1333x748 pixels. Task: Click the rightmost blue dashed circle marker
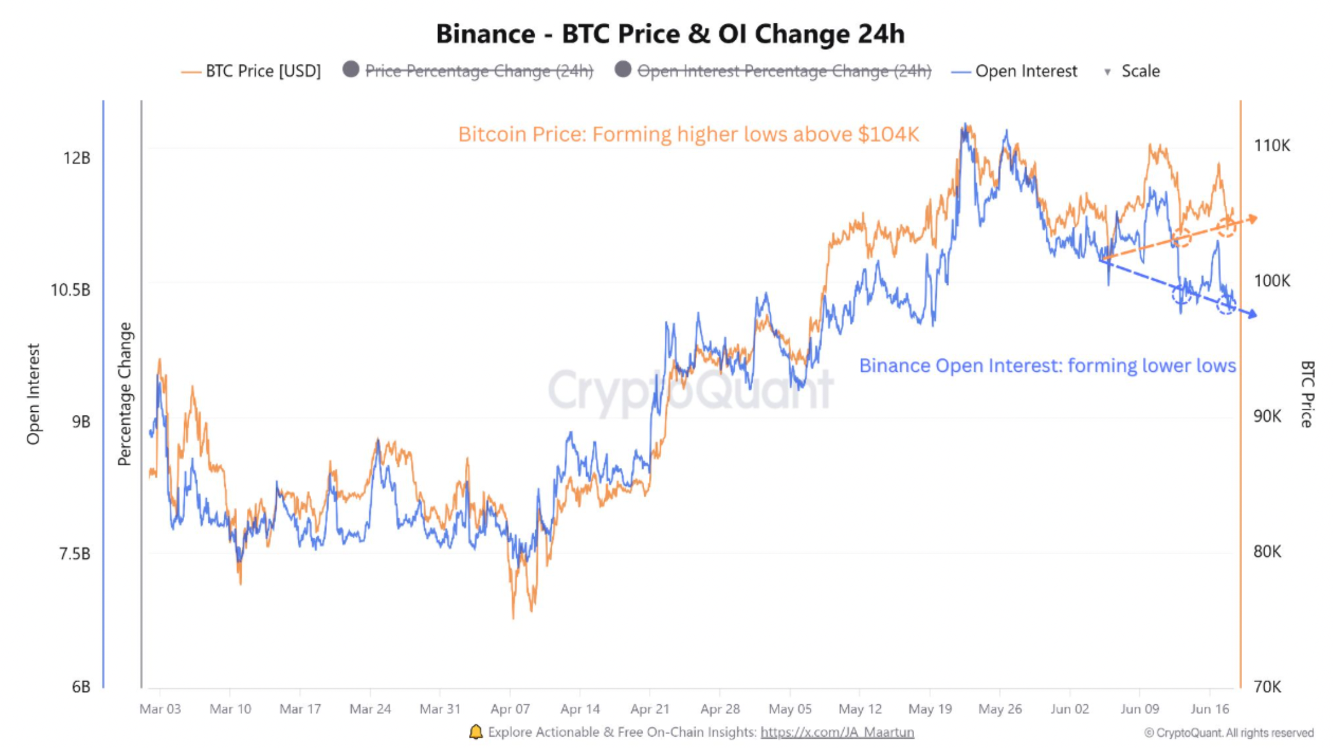(x=1226, y=304)
